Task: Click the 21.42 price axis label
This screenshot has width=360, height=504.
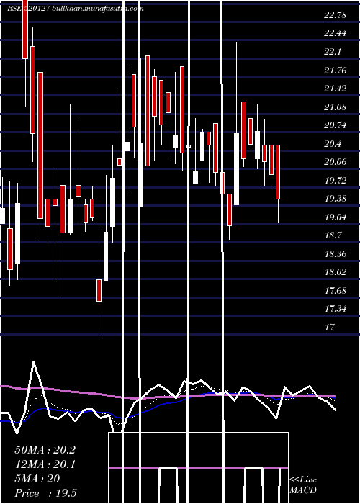Action: click(335, 89)
